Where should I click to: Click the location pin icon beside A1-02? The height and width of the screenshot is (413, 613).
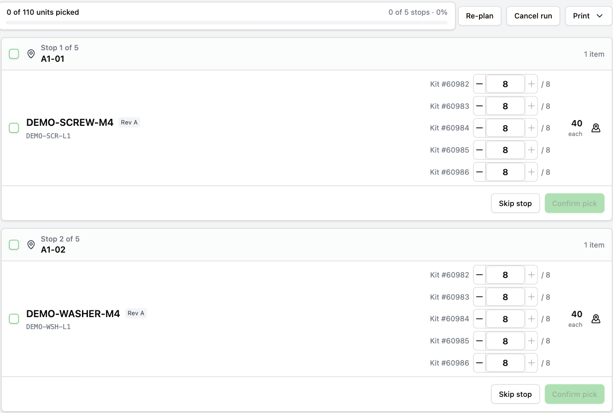pos(31,245)
